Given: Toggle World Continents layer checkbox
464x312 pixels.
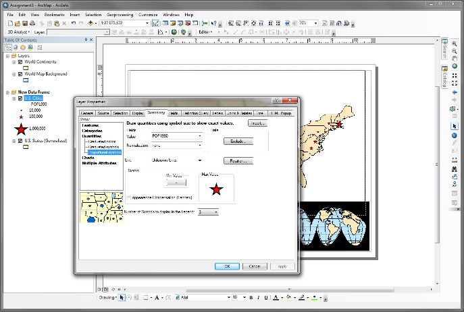Looking at the screenshot, I should click(x=20, y=62).
